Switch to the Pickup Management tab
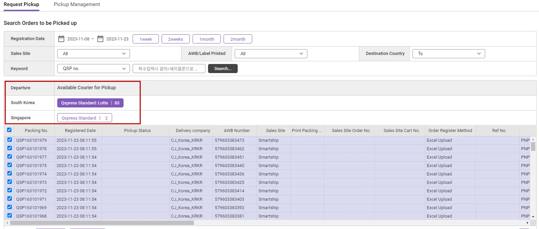539x229 pixels. [77, 4]
